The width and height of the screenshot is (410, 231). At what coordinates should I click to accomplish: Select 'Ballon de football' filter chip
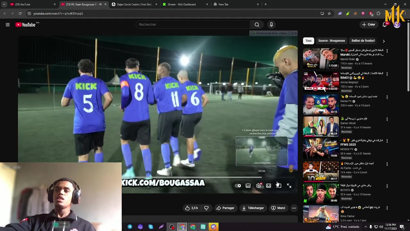(363, 41)
